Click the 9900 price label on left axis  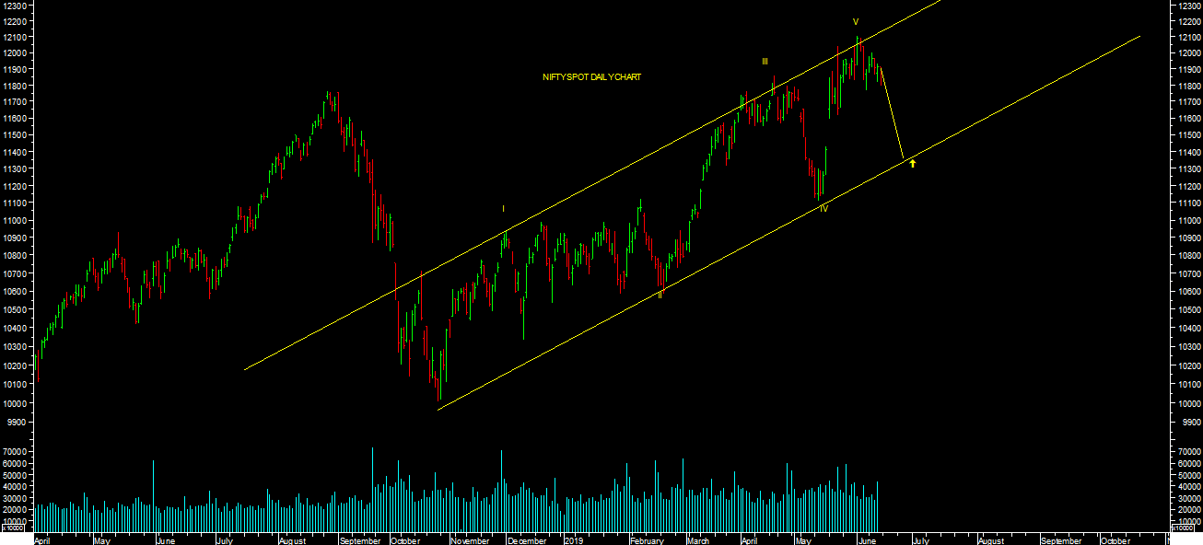(x=18, y=422)
